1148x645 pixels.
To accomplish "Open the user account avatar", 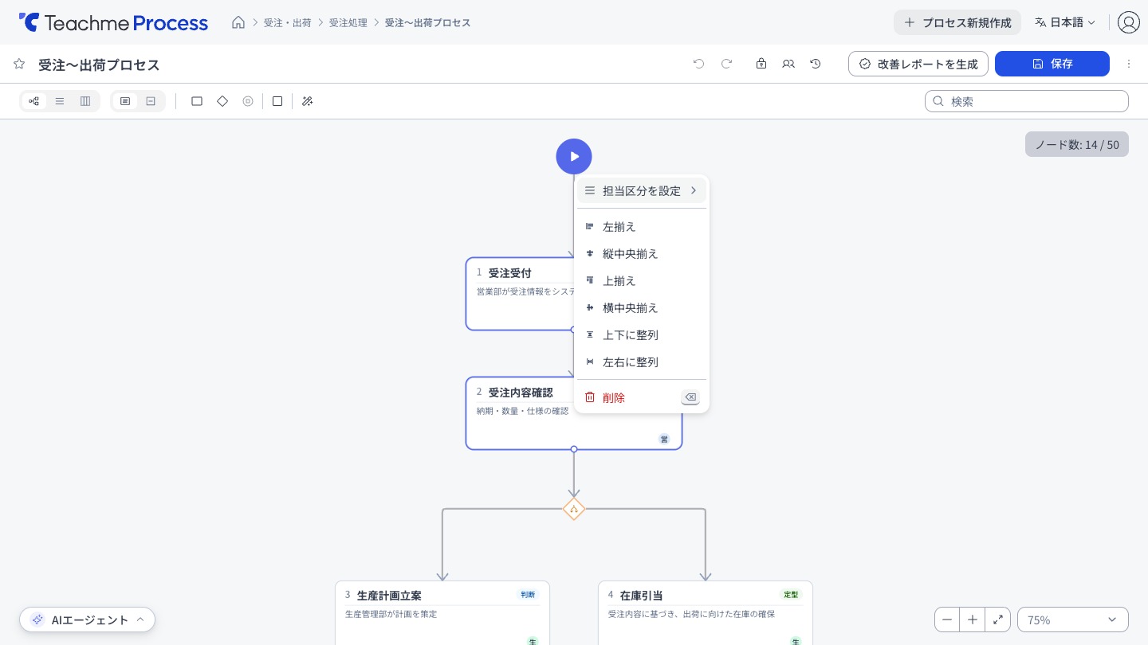I will (1129, 22).
